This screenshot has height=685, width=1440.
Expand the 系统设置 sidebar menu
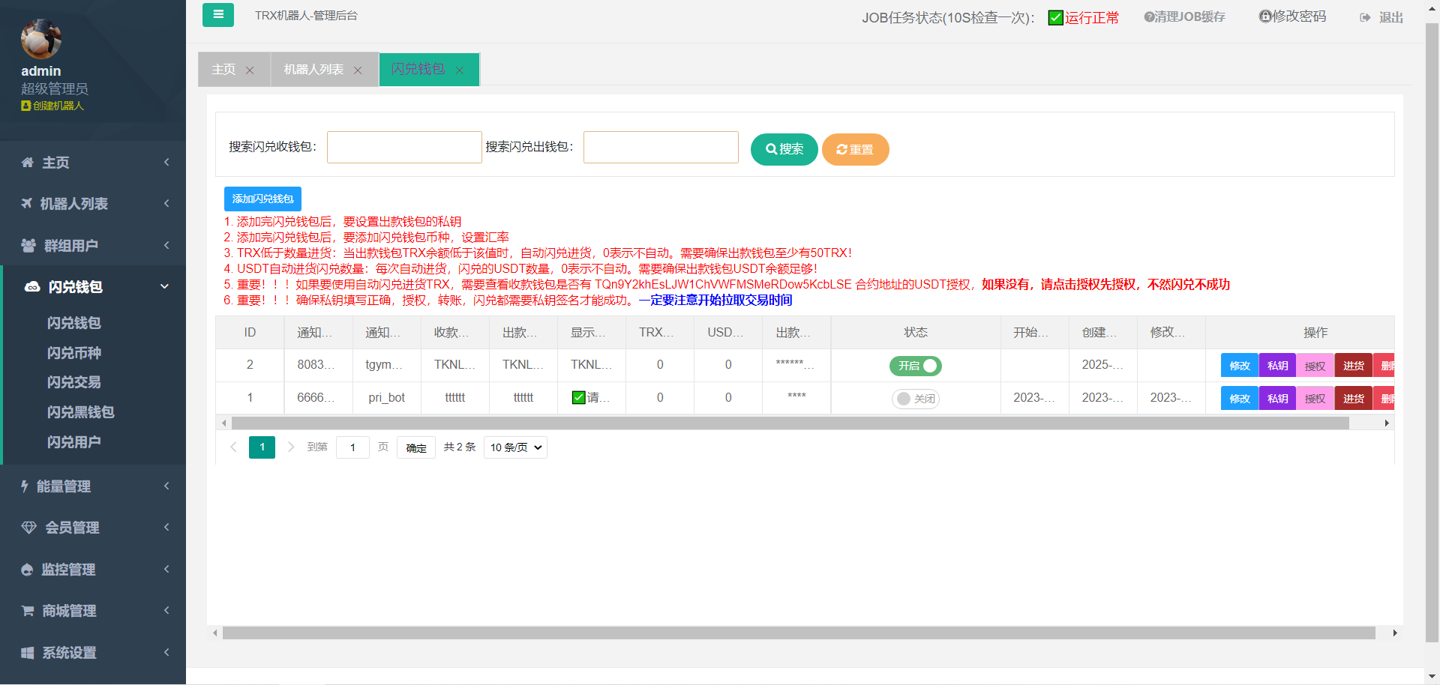coord(93,653)
